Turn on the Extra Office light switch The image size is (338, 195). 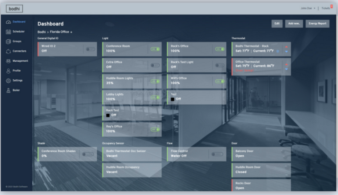155,65
